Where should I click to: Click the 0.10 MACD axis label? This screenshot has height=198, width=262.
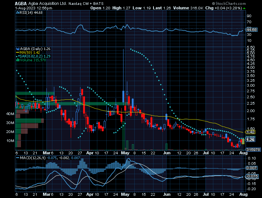tap(252, 158)
